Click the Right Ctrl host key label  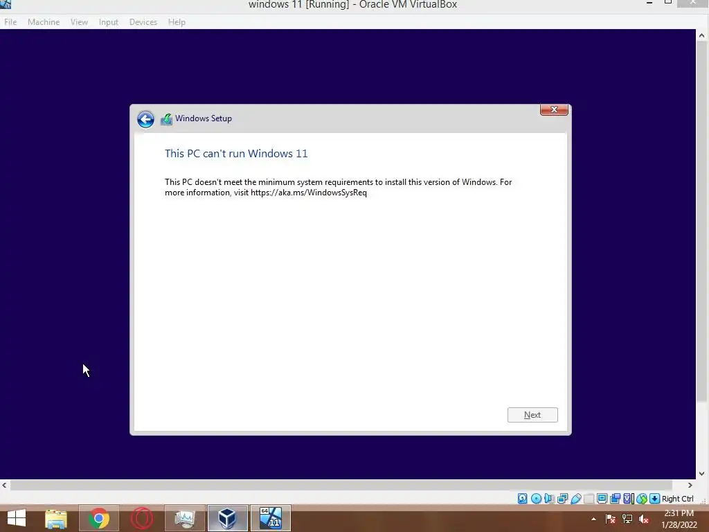point(677,499)
